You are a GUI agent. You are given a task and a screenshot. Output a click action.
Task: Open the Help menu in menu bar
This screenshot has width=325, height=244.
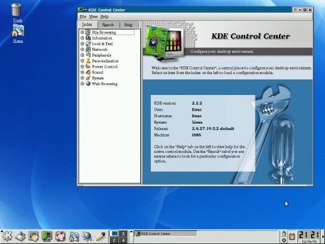point(105,16)
